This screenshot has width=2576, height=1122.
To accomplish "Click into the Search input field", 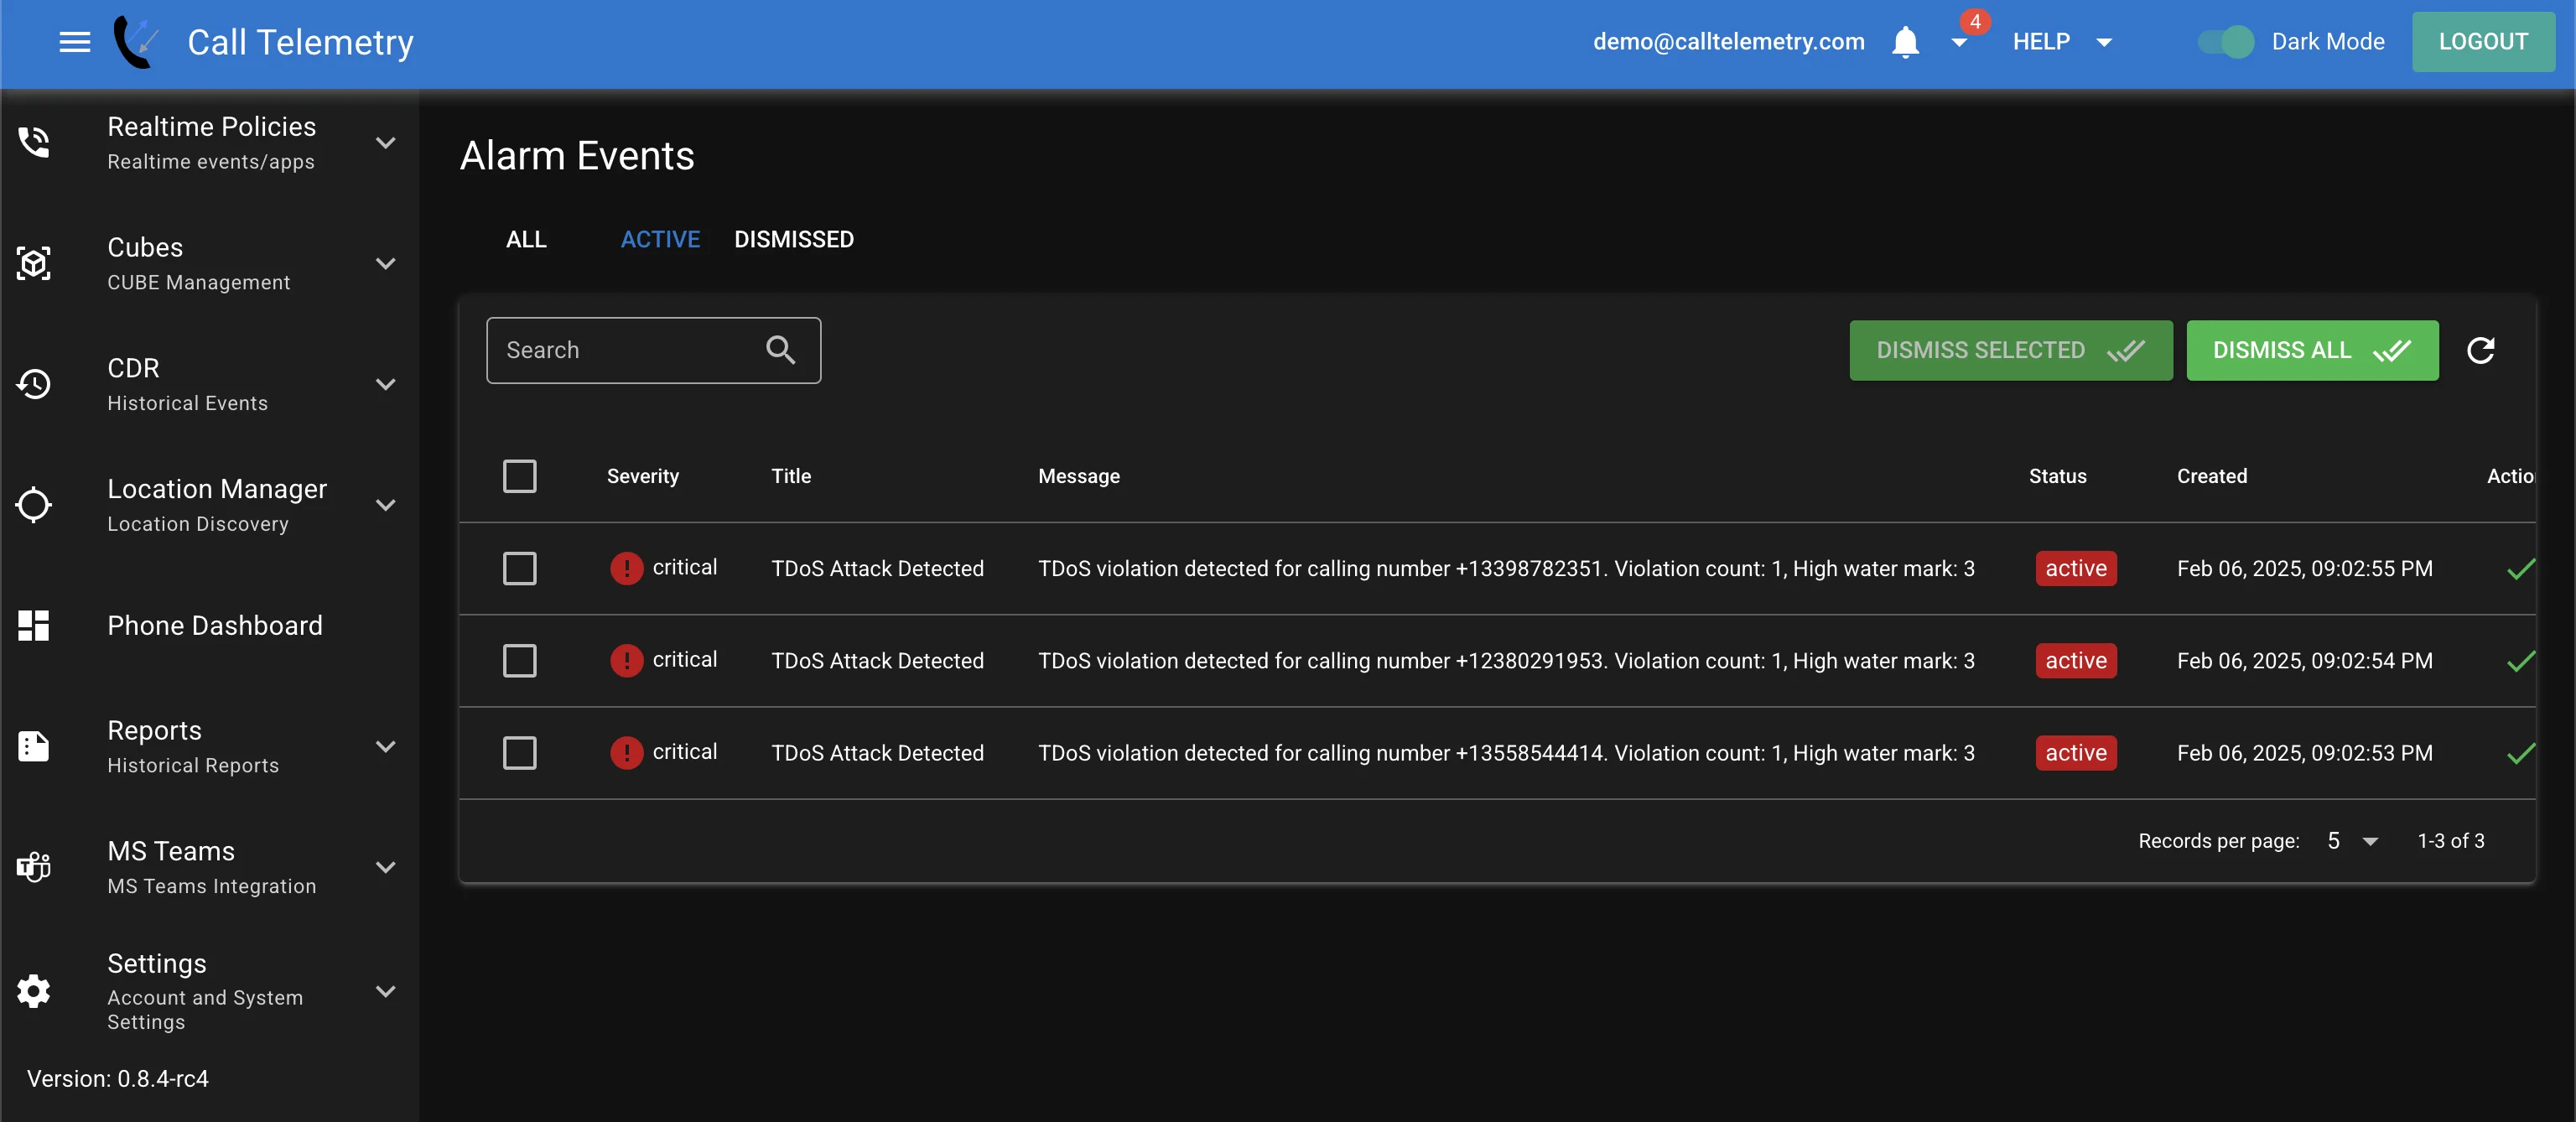I will [626, 350].
